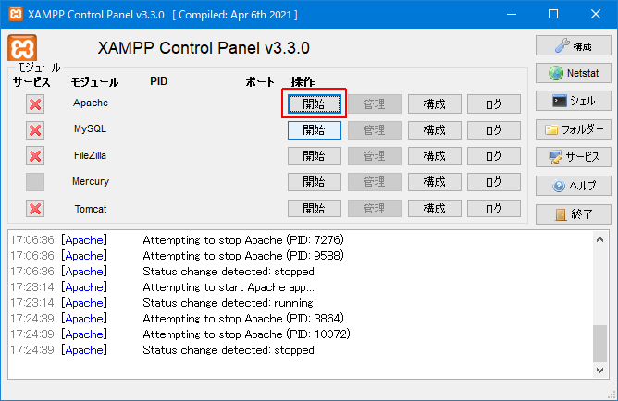Viewport: 618px width, 401px height.
Task: Click the log scrollbar up arrow
Action: pos(599,239)
